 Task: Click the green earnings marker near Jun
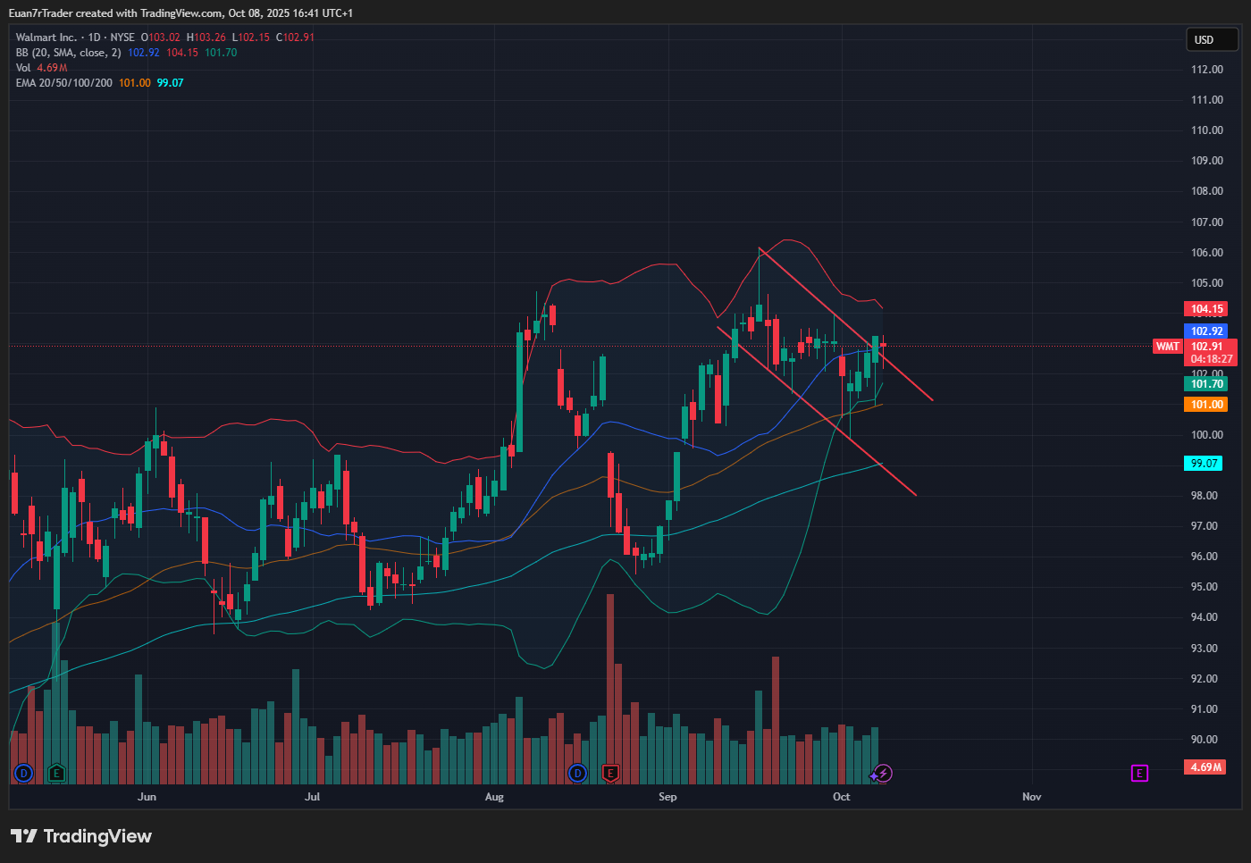(x=56, y=773)
